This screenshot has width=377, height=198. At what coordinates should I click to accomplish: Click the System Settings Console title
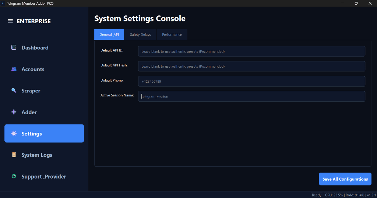coord(140,18)
